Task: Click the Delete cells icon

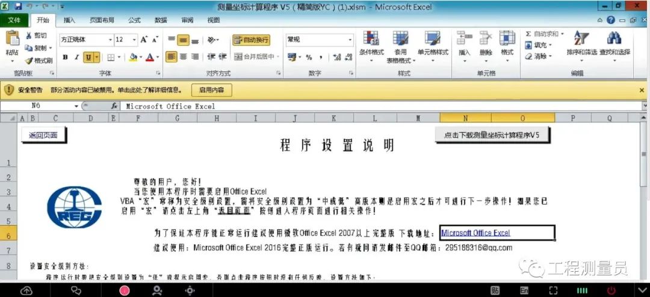Action: (x=486, y=38)
